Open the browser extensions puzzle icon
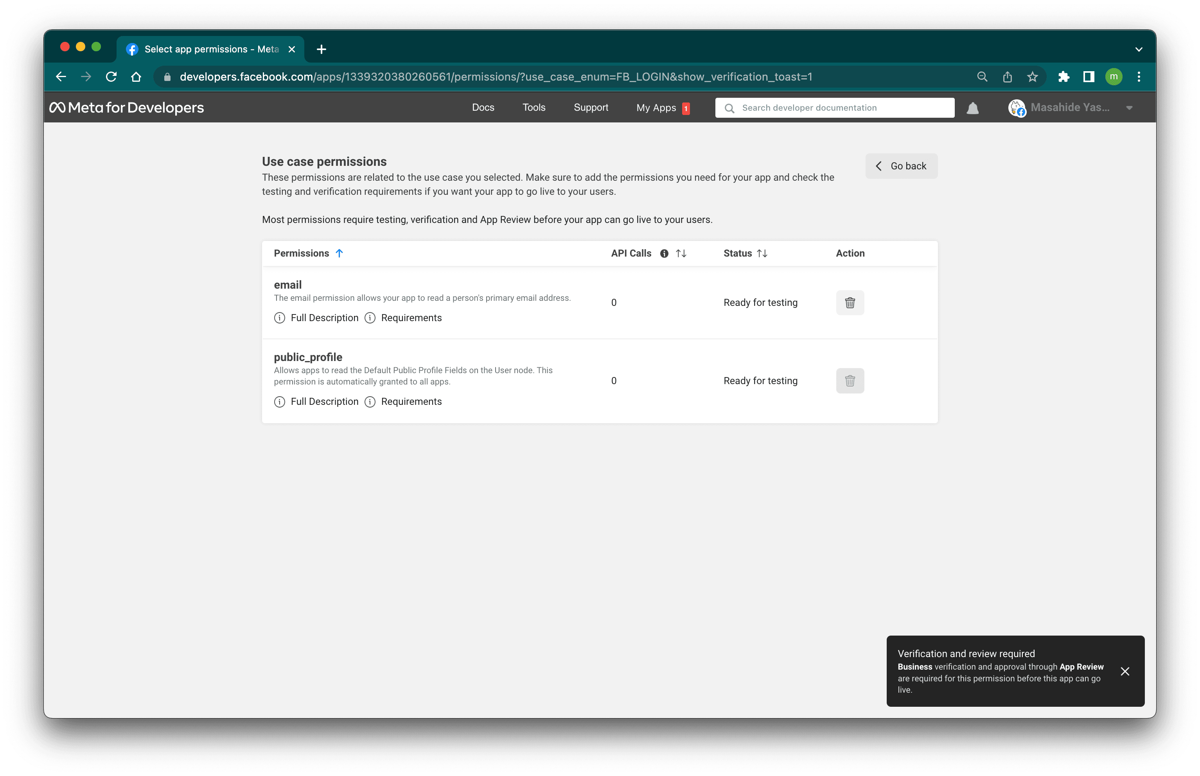Screen dimensions: 1200x776 point(1063,77)
